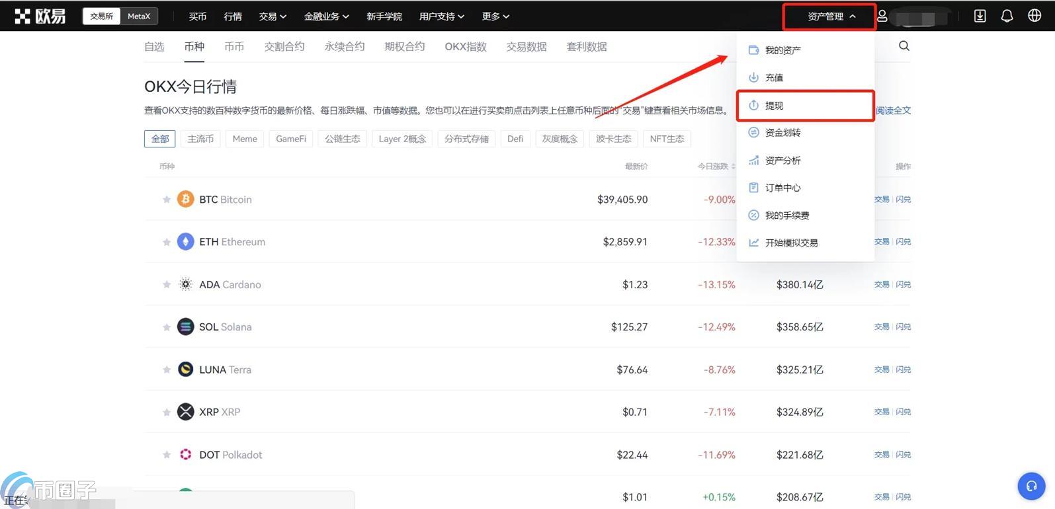The height and width of the screenshot is (509, 1055).
Task: Collapse the 资产管理 dropdown
Action: [831, 17]
